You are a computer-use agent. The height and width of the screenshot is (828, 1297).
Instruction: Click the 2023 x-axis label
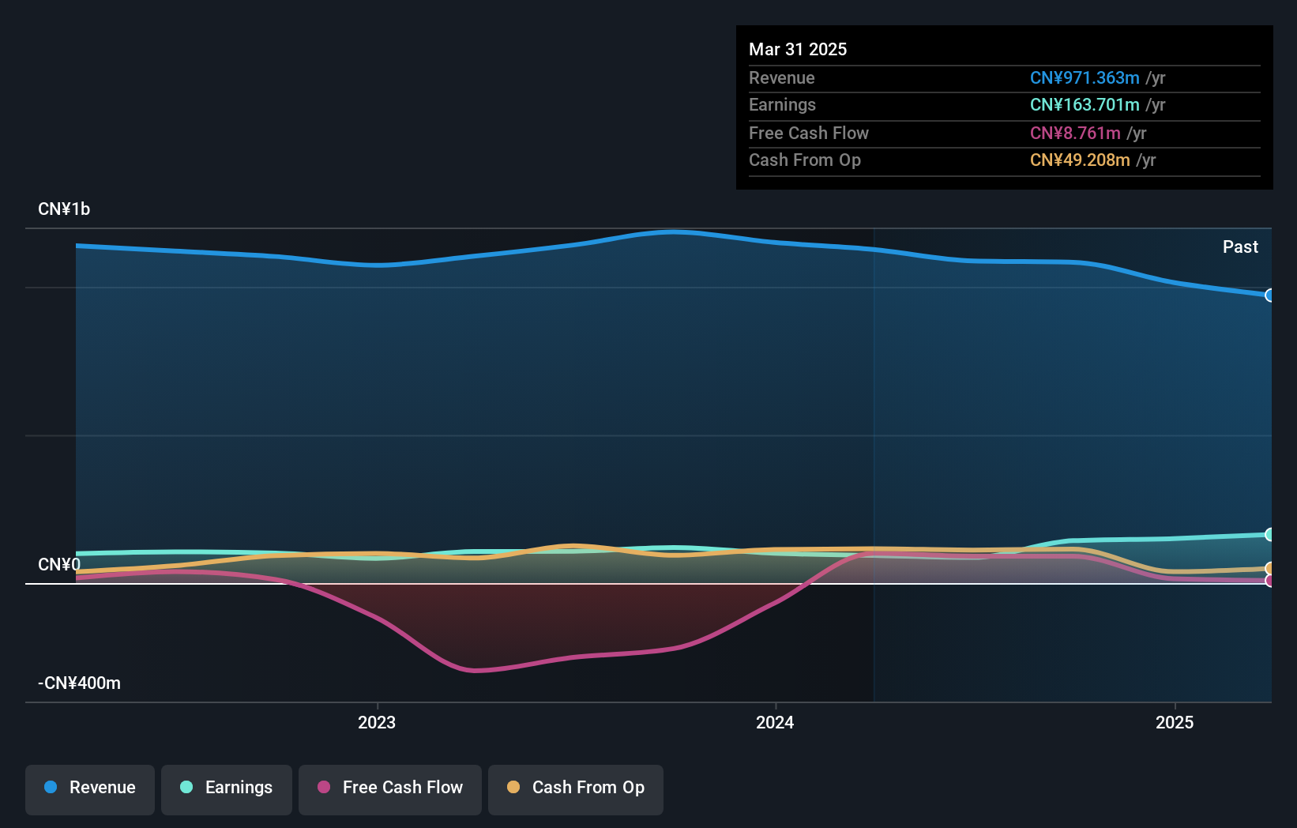coord(377,723)
